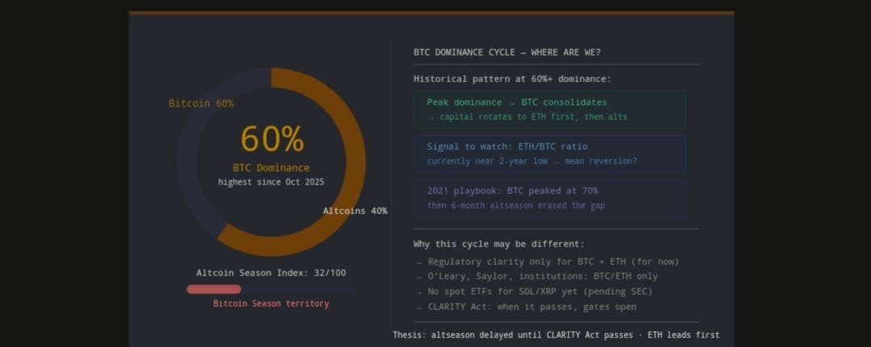Select the "Bitcoin 60%" chart label
This screenshot has height=347, width=871.
201,103
